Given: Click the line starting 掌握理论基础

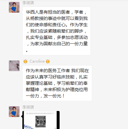Looking at the screenshot, I should click(x=57, y=83).
